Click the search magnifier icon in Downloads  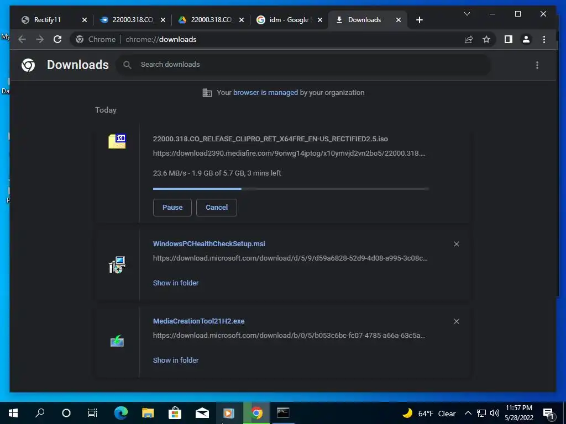point(127,65)
